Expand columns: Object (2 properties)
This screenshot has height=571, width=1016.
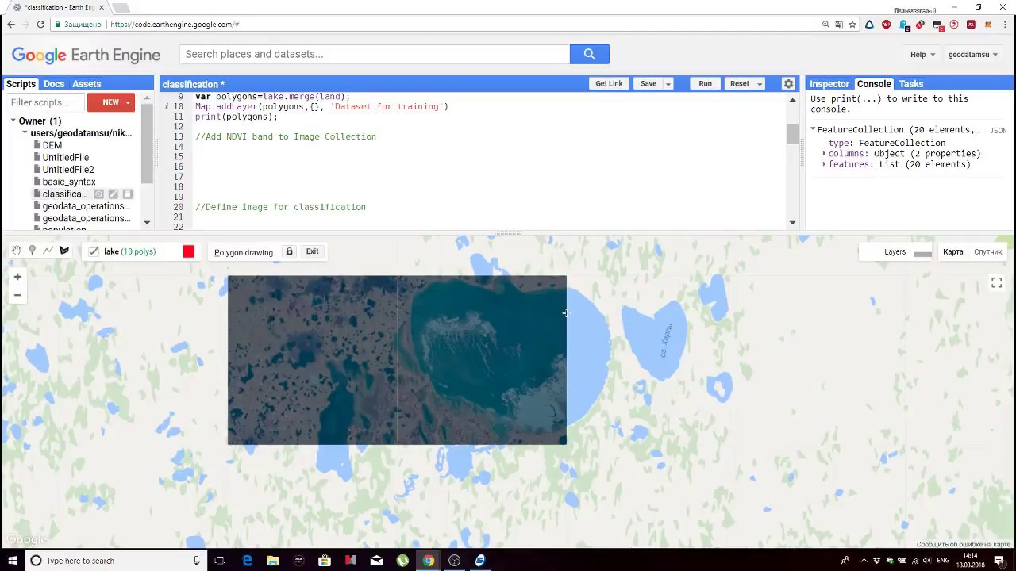coord(824,154)
